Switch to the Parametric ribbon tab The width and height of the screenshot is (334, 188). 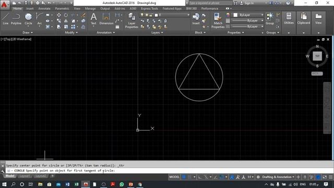[62, 8]
